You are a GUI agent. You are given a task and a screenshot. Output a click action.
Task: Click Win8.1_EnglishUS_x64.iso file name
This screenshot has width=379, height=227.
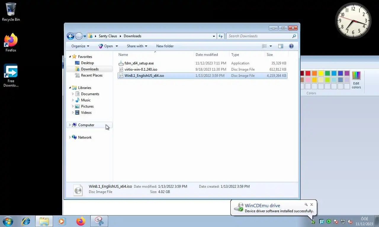[144, 76]
